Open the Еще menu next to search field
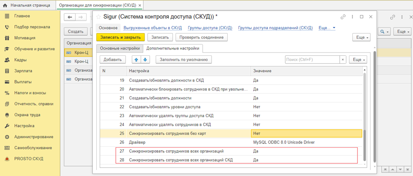The width and height of the screenshot is (413, 176). 358,60
